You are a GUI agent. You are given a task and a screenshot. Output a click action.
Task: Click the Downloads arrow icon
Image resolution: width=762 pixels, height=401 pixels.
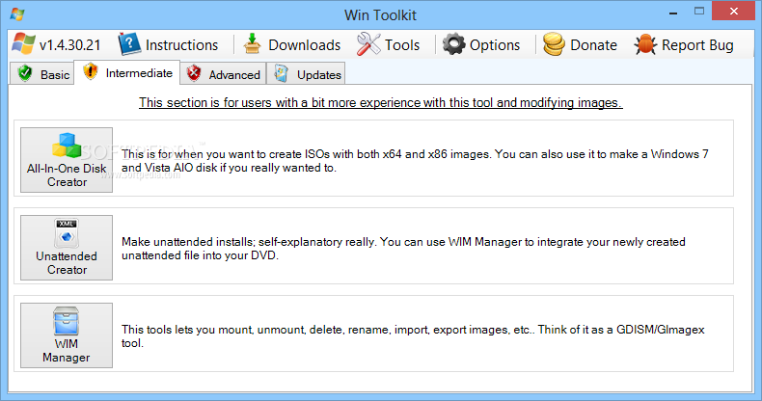(x=252, y=44)
